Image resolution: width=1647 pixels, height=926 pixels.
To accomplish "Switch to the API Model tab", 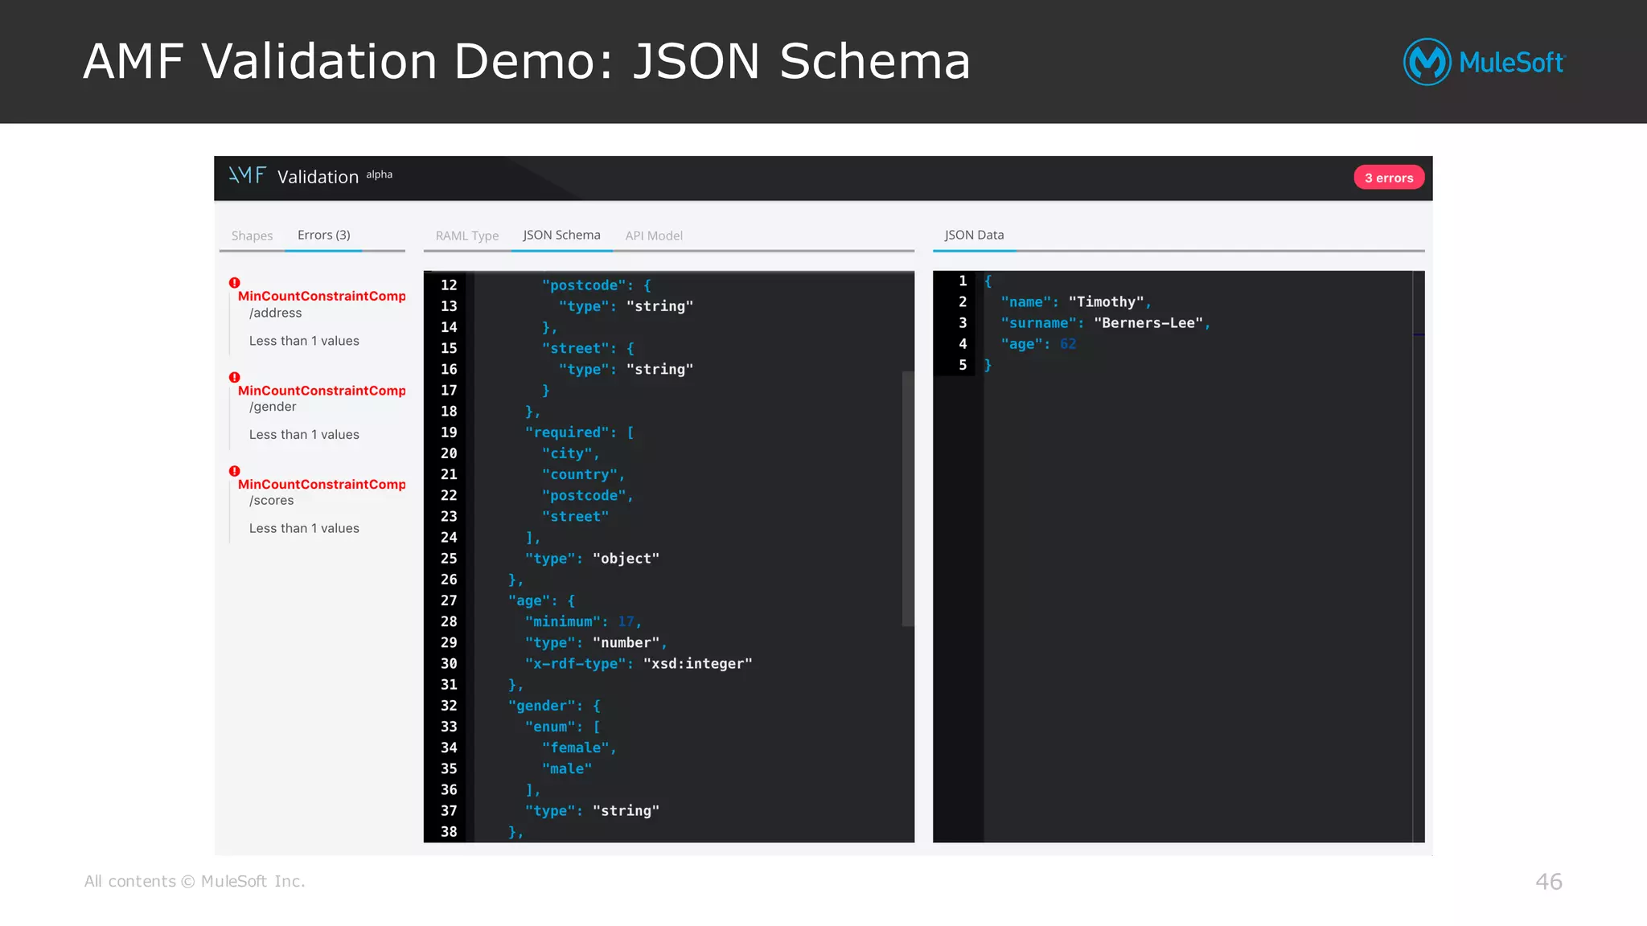I will point(654,236).
